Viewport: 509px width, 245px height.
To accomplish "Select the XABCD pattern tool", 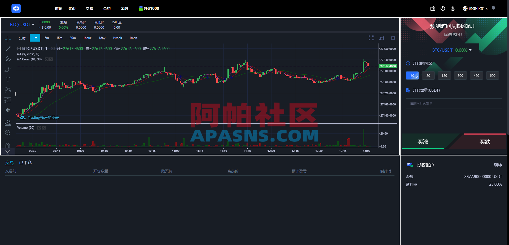I will click(8, 90).
